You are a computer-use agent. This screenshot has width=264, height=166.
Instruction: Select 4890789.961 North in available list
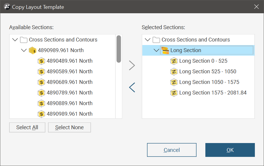coord(70,93)
